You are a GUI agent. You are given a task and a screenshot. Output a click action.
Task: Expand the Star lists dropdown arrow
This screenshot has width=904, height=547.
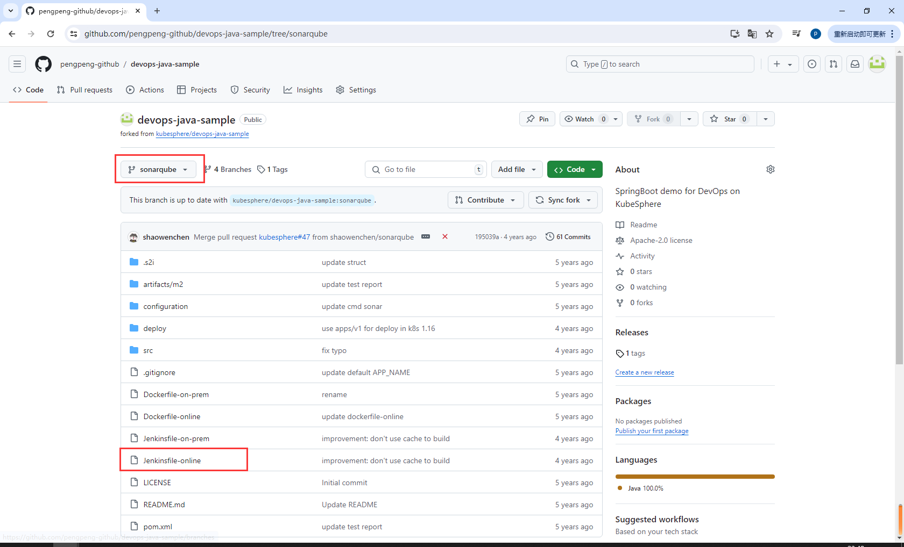(x=765, y=119)
